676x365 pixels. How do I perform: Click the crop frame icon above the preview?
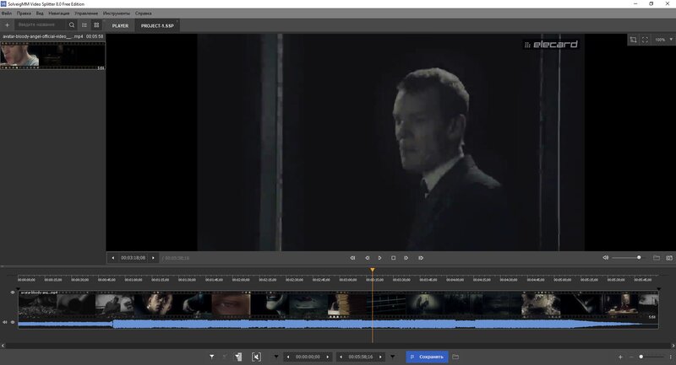633,40
